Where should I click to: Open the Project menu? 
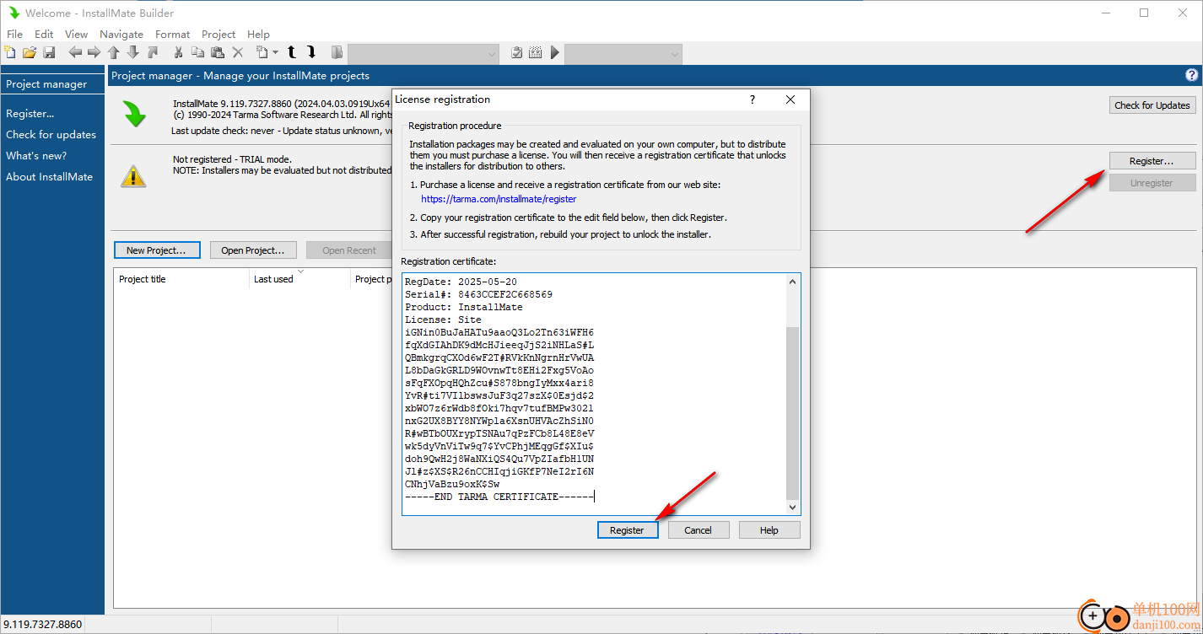(218, 35)
